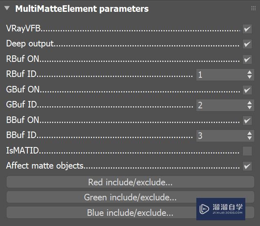Uncheck RBuf ON option
Viewport: 260px width, 226px height.
pos(247,59)
